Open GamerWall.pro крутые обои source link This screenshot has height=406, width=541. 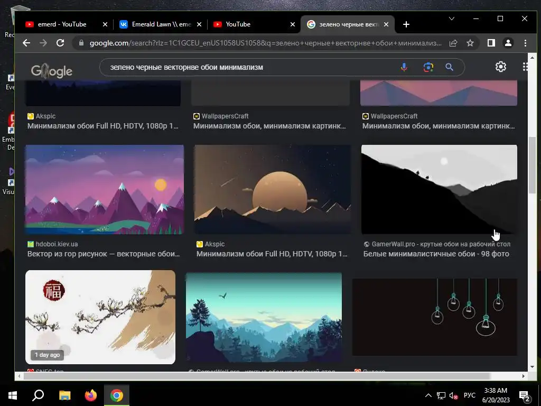[437, 244]
